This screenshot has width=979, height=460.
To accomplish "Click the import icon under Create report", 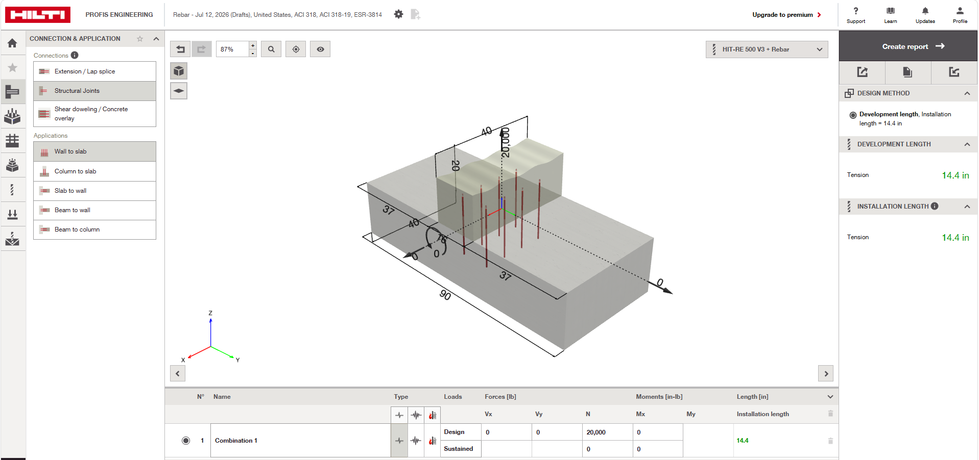I will (x=954, y=72).
